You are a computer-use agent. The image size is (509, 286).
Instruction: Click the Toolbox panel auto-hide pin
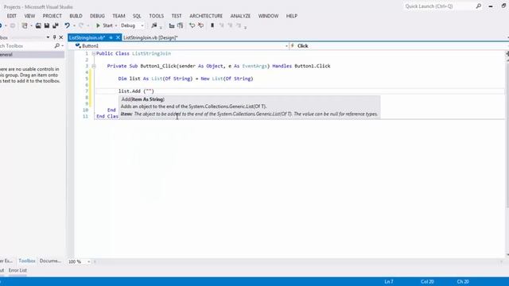pyautogui.click(x=54, y=37)
